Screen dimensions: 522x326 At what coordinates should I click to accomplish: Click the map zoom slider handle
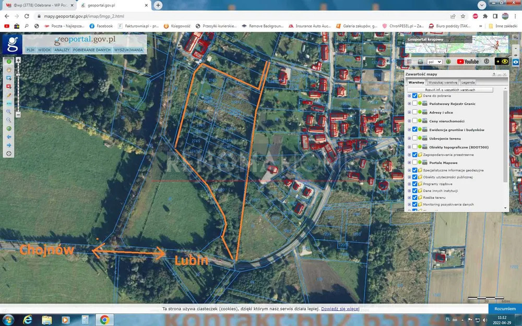click(18, 76)
